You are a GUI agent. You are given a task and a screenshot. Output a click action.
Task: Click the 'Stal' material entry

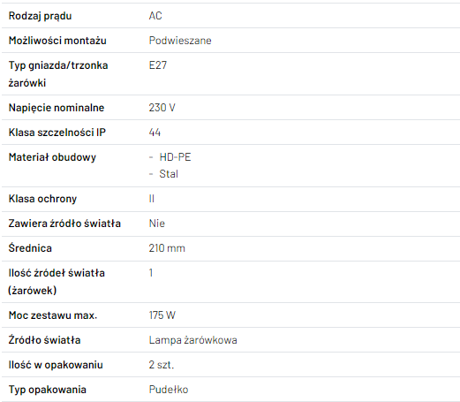click(x=169, y=174)
